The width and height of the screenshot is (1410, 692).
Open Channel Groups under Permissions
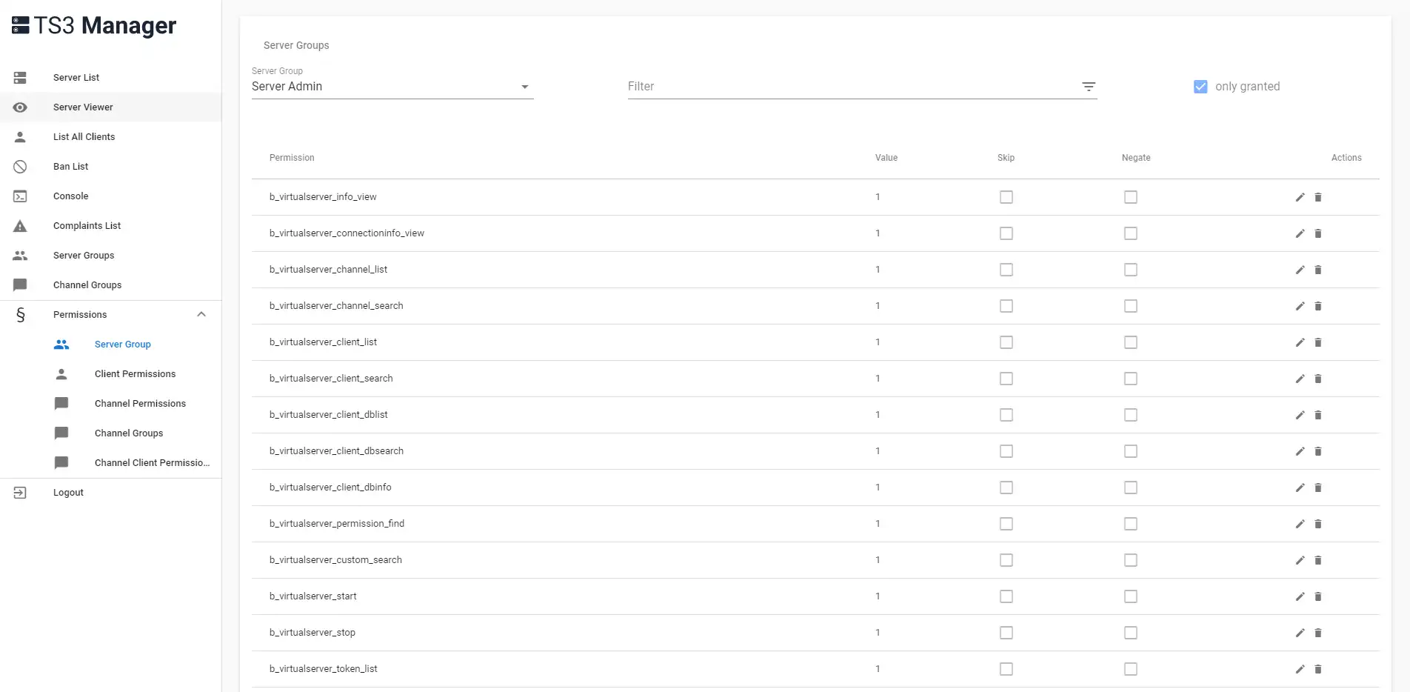point(129,433)
